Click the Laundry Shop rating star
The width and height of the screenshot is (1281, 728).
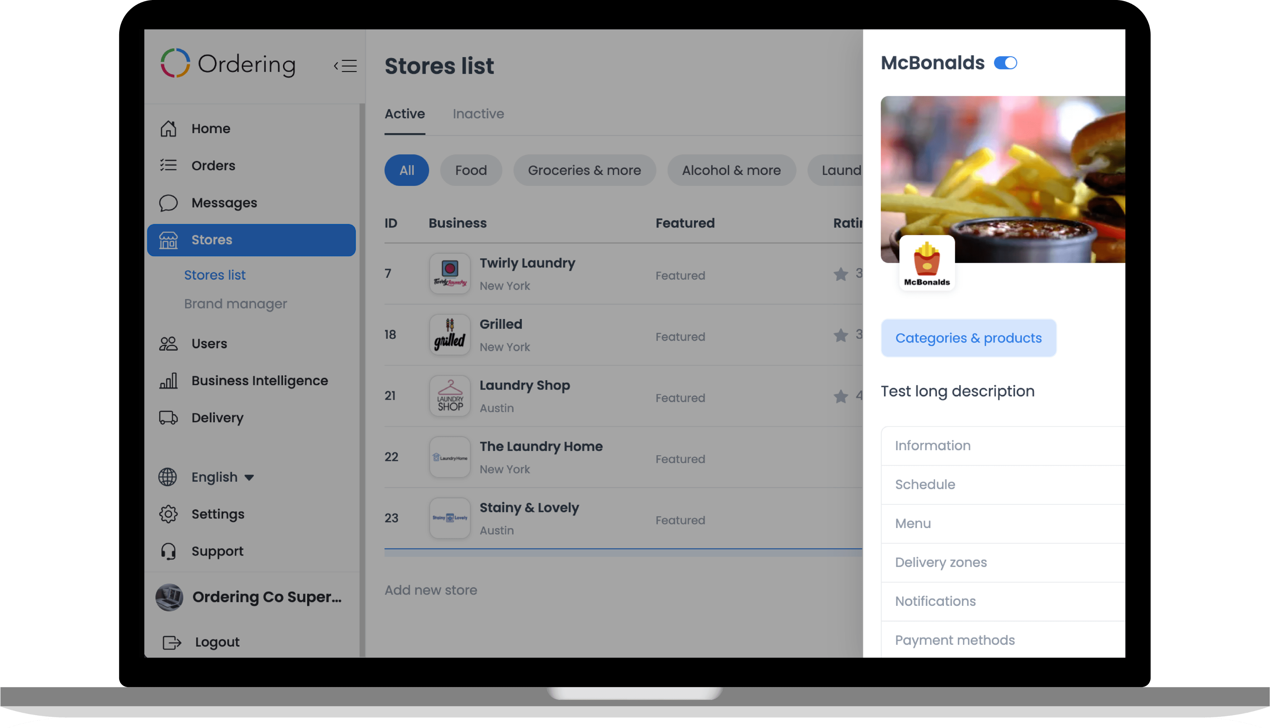point(841,396)
